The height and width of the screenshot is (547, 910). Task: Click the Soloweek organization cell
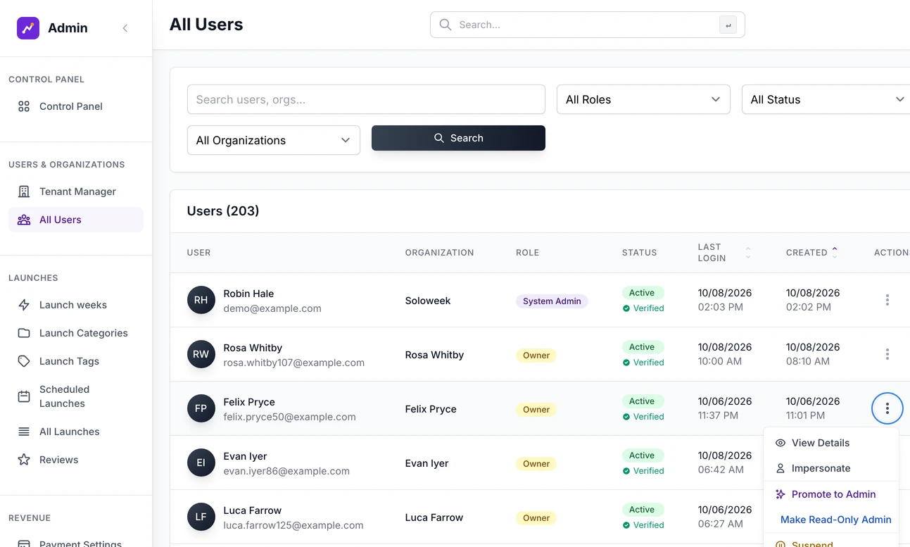(428, 301)
